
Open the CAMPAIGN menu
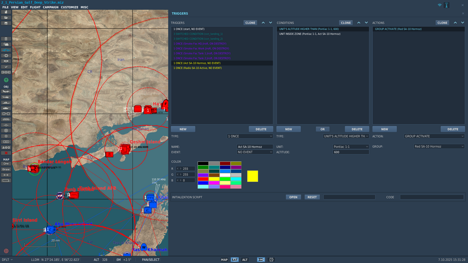(51, 7)
